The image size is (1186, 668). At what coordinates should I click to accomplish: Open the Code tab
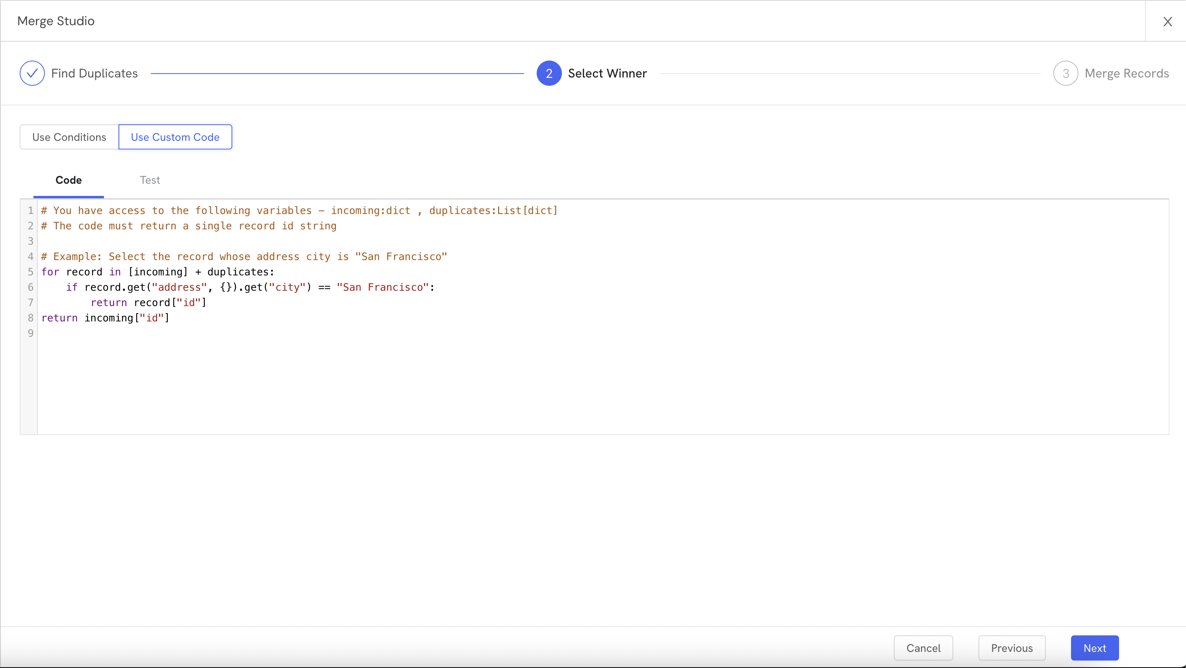pyautogui.click(x=69, y=180)
